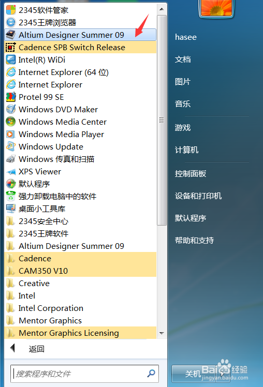This screenshot has height=387, width=263.
Task: Select 计算机 in the right pane
Action: point(186,150)
